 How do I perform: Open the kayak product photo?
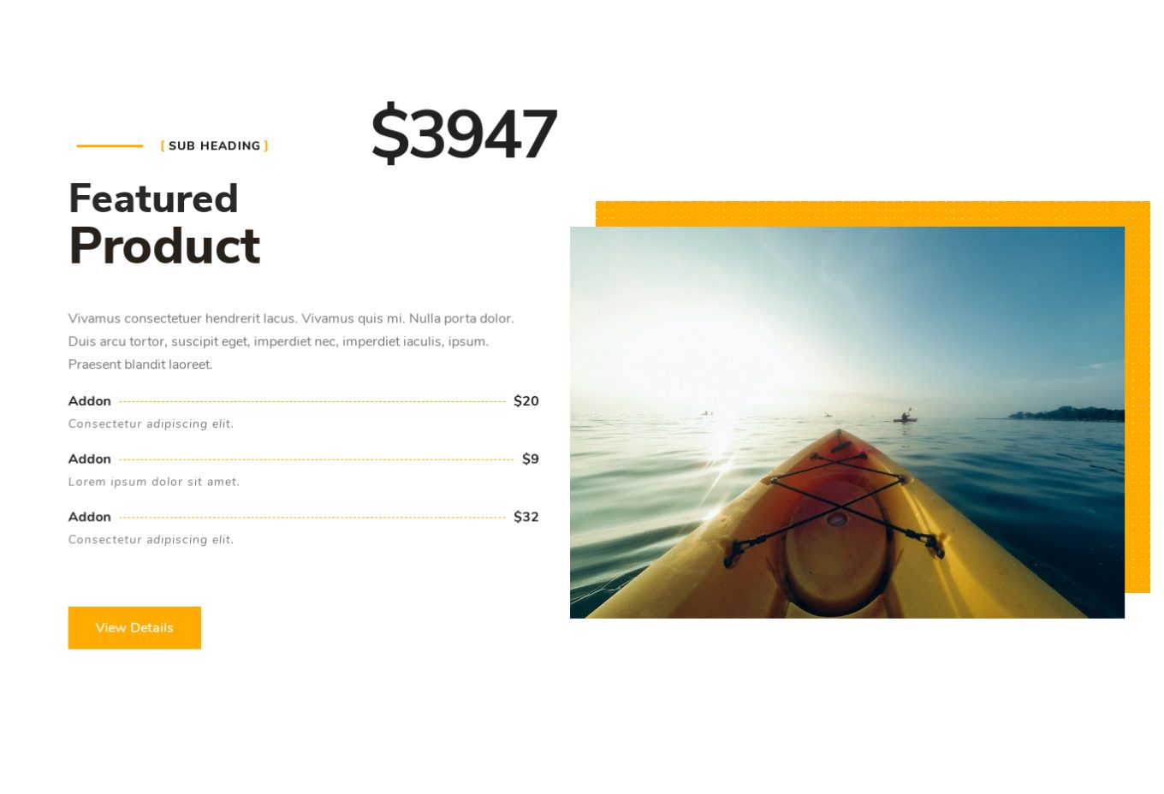pyautogui.click(x=847, y=422)
